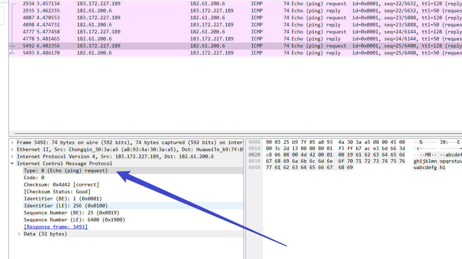This screenshot has width=462, height=259.
Task: Click hex offset 0030 row in bytes pane
Action: 254,161
